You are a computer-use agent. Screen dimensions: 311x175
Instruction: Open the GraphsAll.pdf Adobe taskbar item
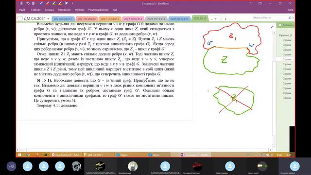(x=66, y=155)
